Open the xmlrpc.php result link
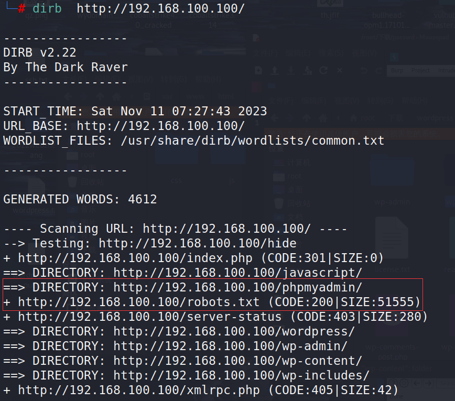The height and width of the screenshot is (401, 455). tap(139, 391)
